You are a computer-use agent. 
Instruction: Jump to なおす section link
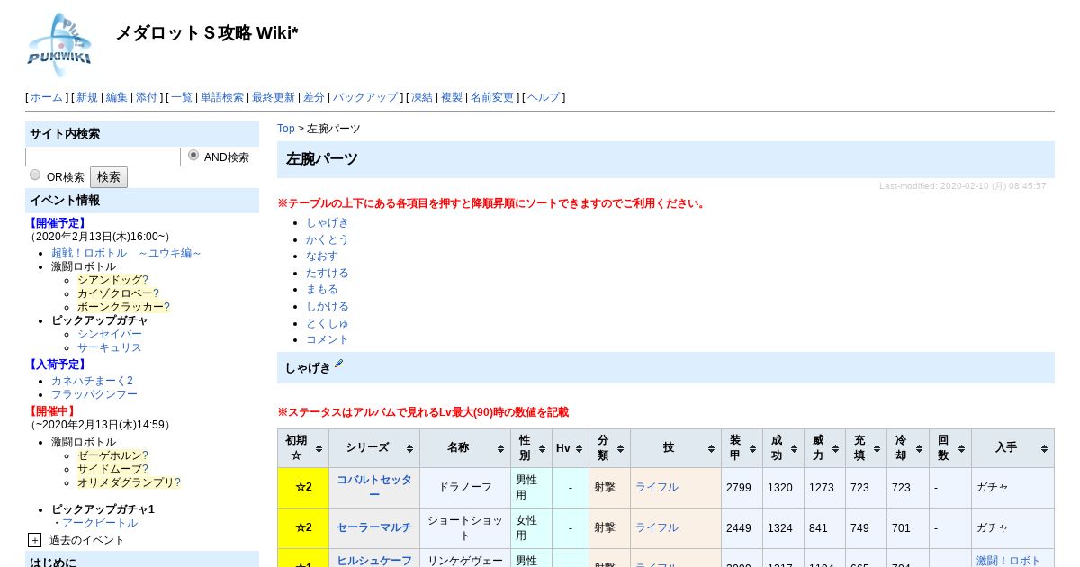tap(322, 256)
